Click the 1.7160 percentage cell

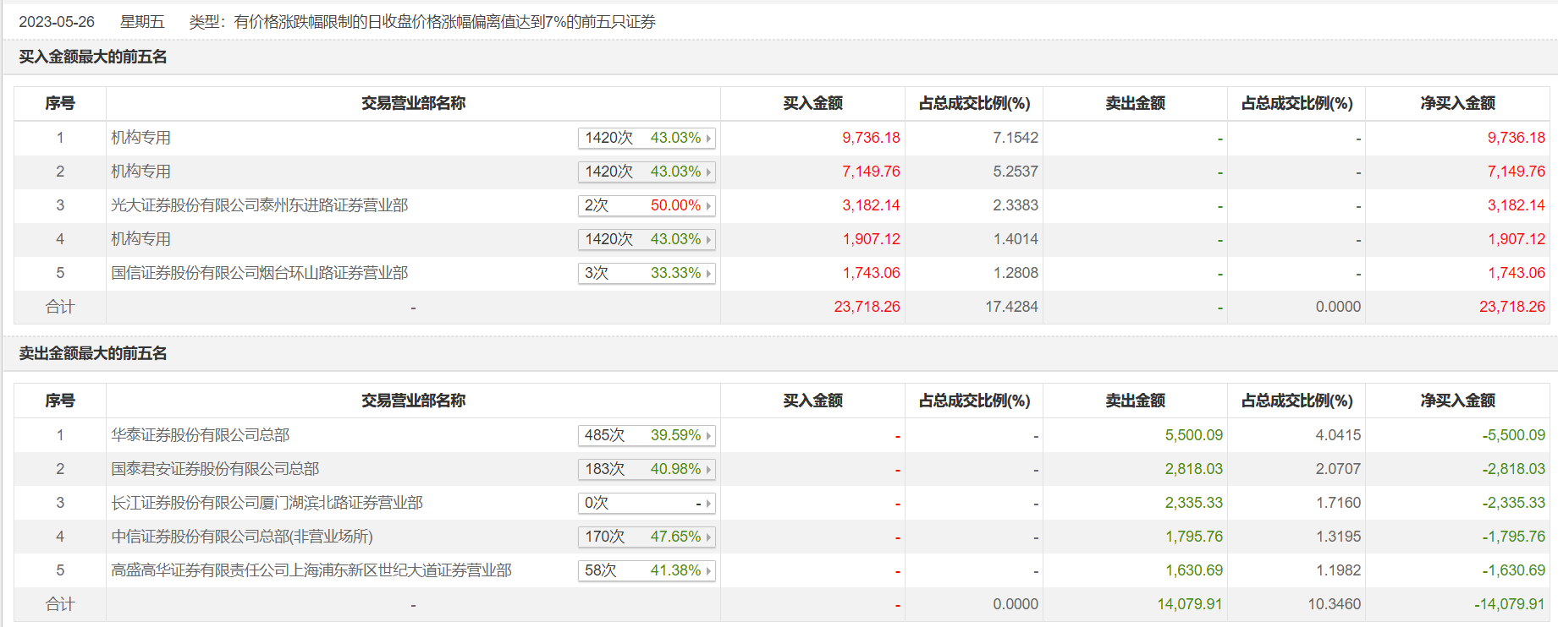(x=1338, y=503)
